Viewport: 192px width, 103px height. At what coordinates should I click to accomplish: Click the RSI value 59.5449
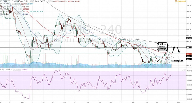pos(25,70)
